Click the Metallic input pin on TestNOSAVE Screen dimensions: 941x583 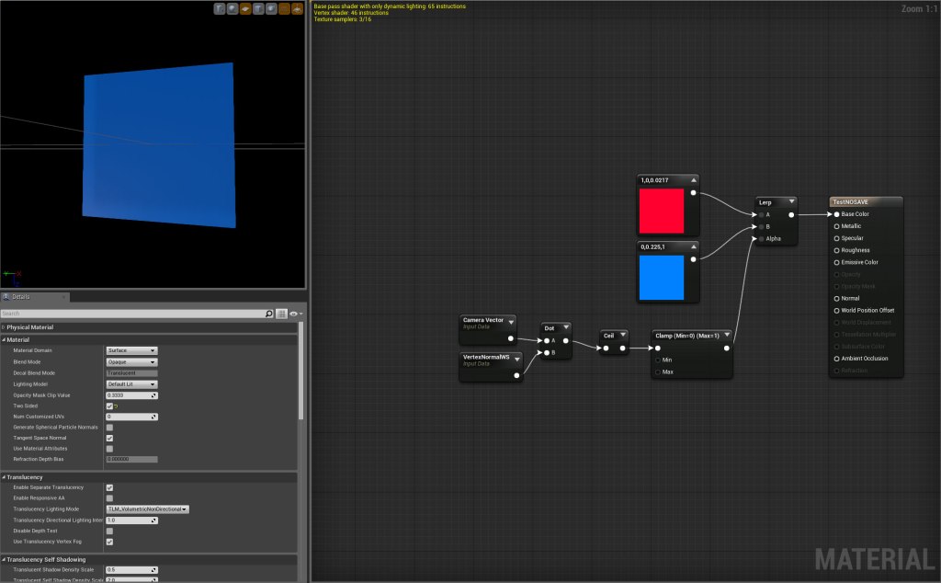836,226
